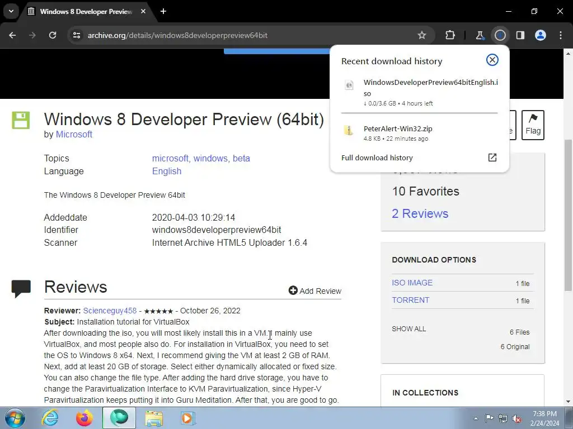Bookmark this page with the star icon

[422, 35]
